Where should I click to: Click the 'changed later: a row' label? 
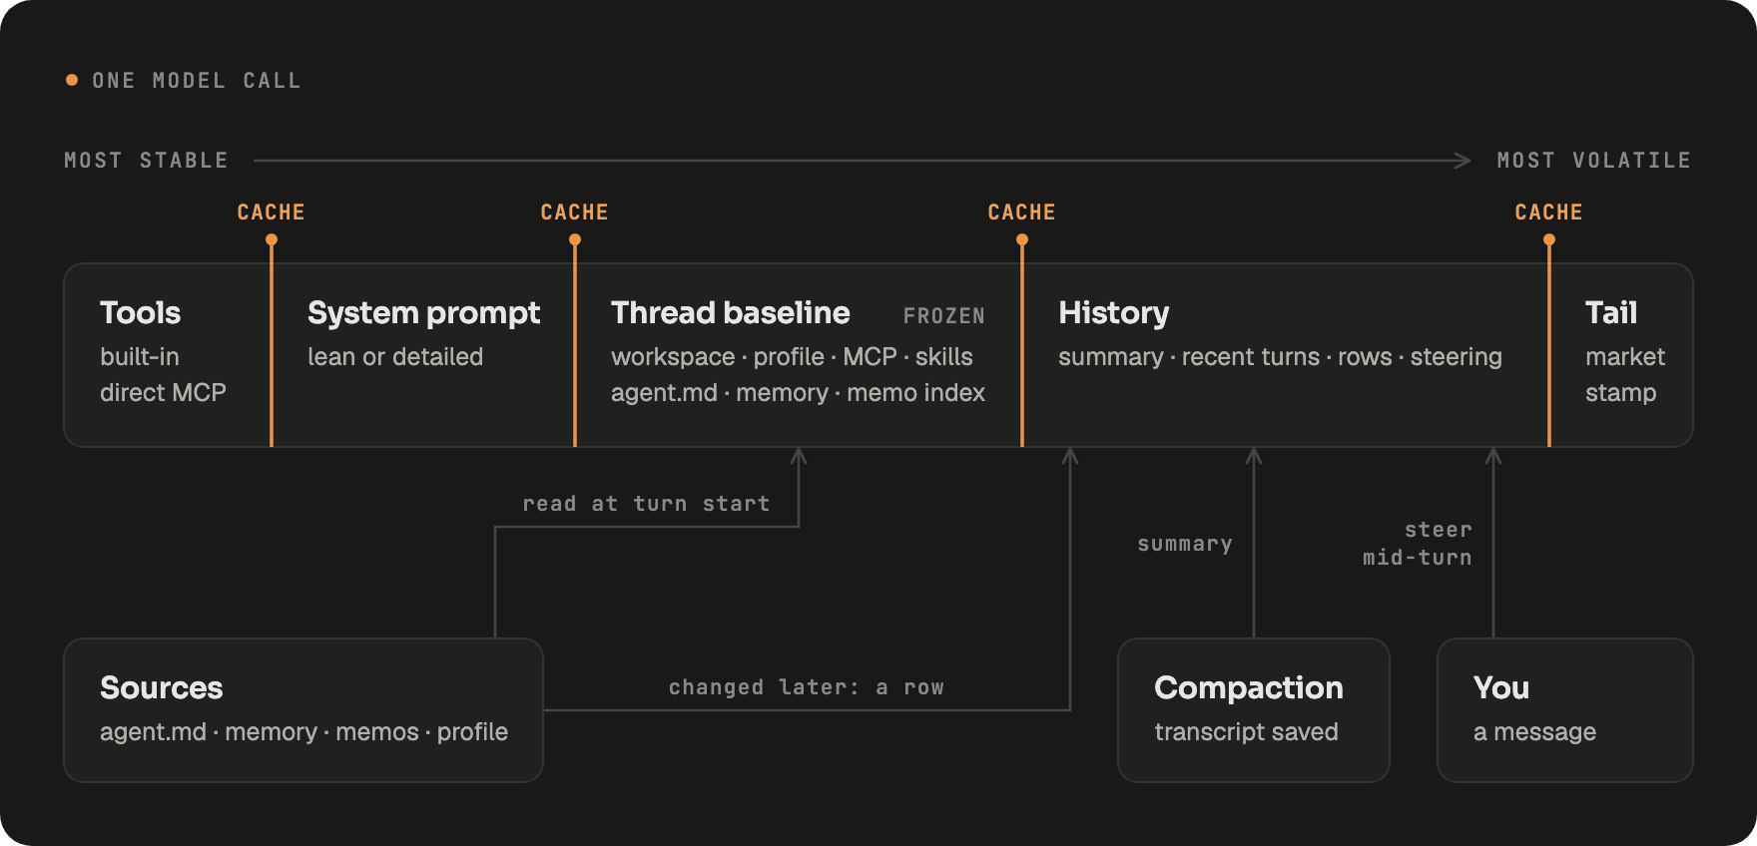pyautogui.click(x=806, y=687)
